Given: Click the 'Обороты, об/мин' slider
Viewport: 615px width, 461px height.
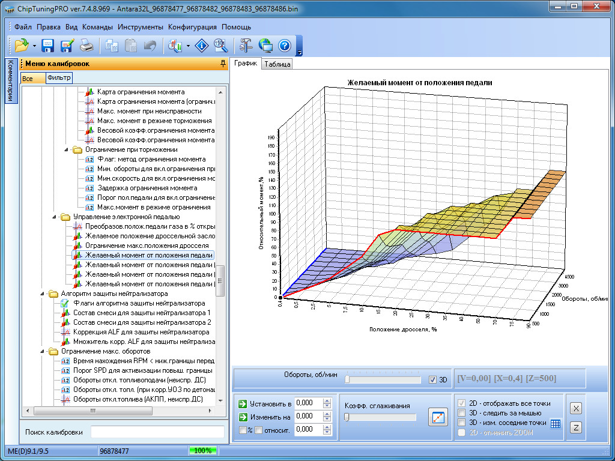Looking at the screenshot, I should click(383, 379).
